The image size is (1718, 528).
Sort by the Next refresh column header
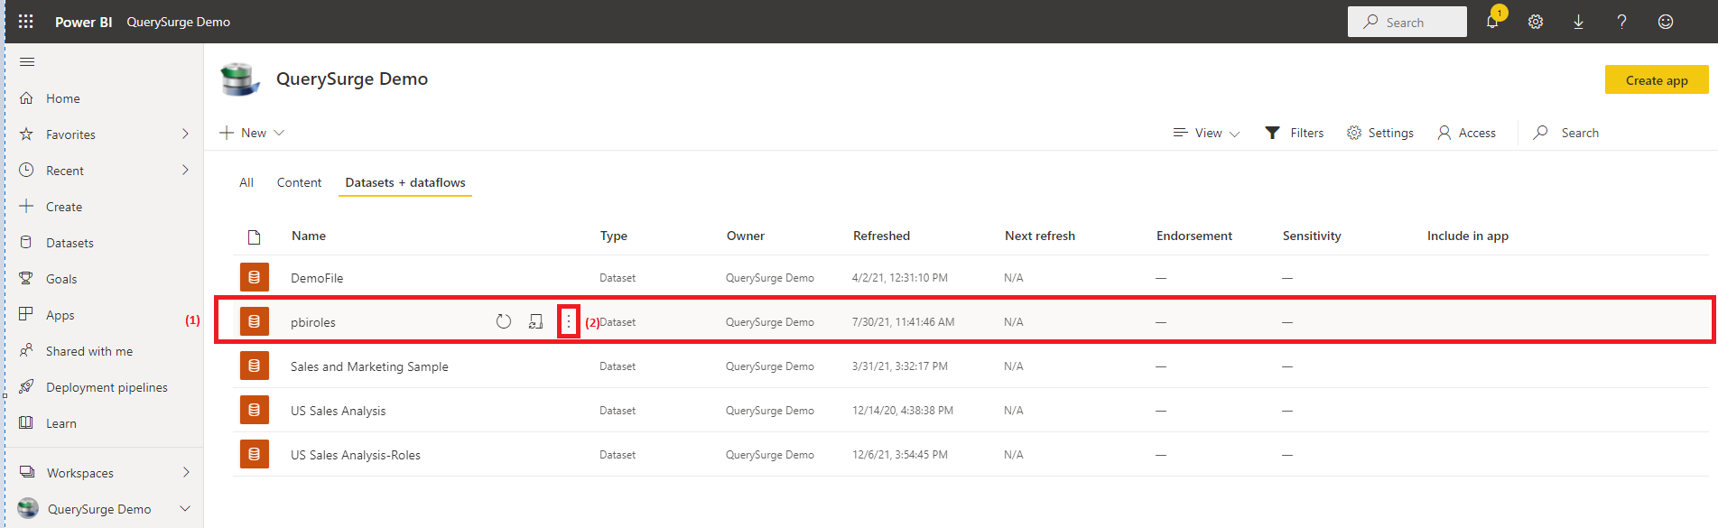pyautogui.click(x=1040, y=236)
